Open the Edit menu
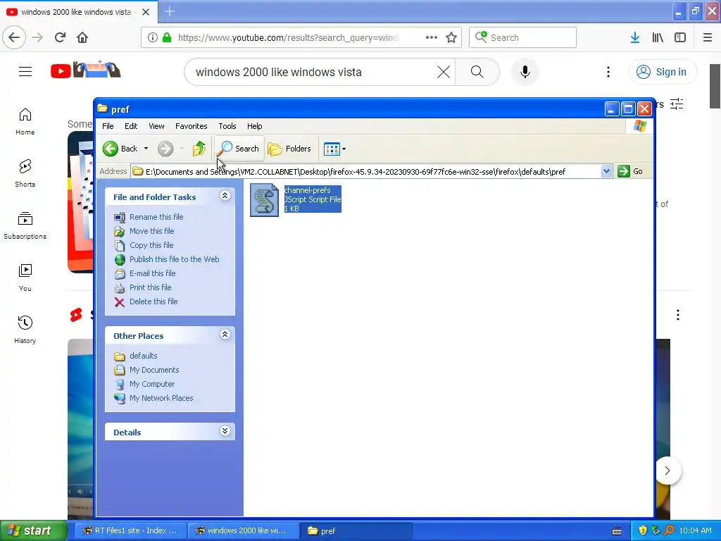This screenshot has width=721, height=541. [x=131, y=126]
